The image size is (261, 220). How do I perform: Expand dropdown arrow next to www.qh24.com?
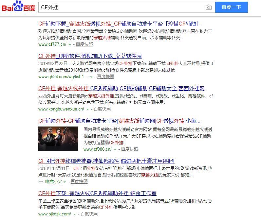point(91,77)
